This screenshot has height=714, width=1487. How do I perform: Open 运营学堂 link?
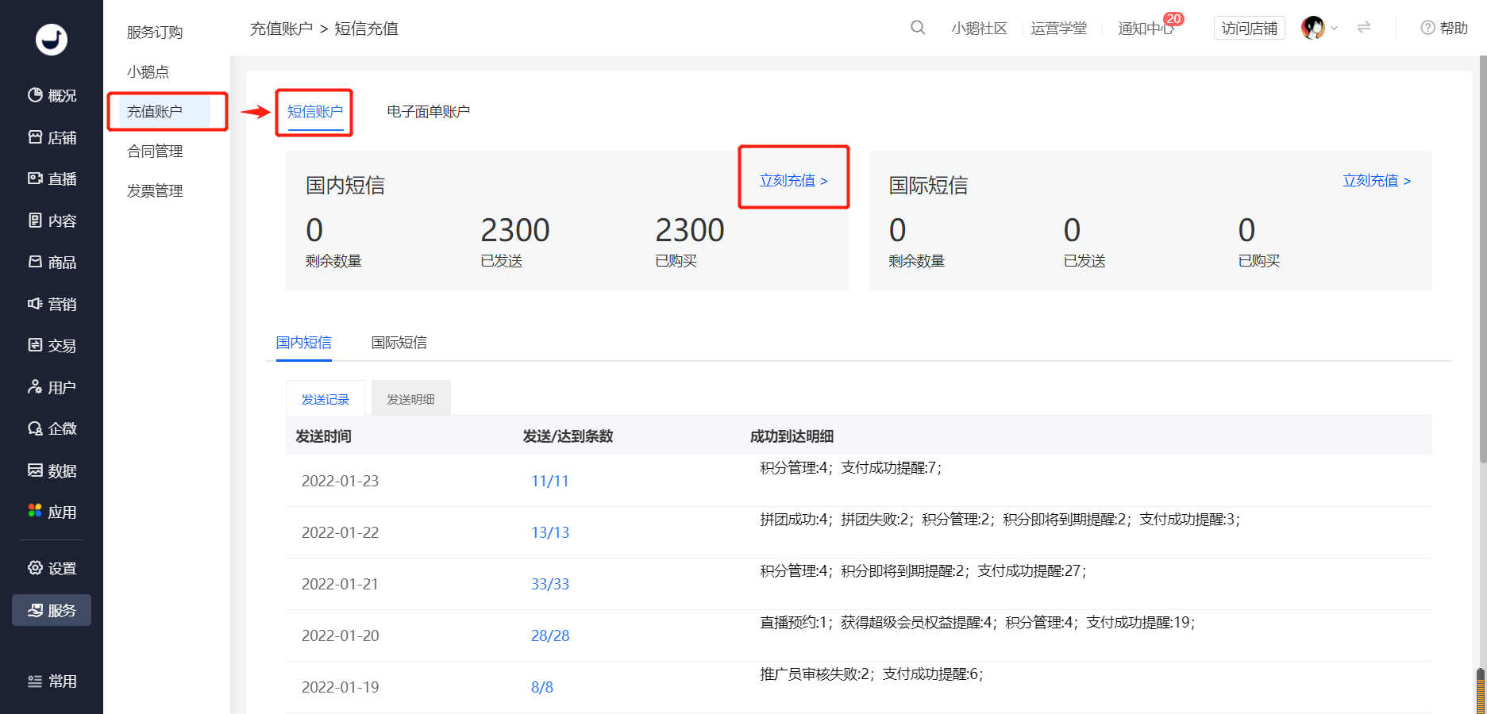pos(1058,28)
